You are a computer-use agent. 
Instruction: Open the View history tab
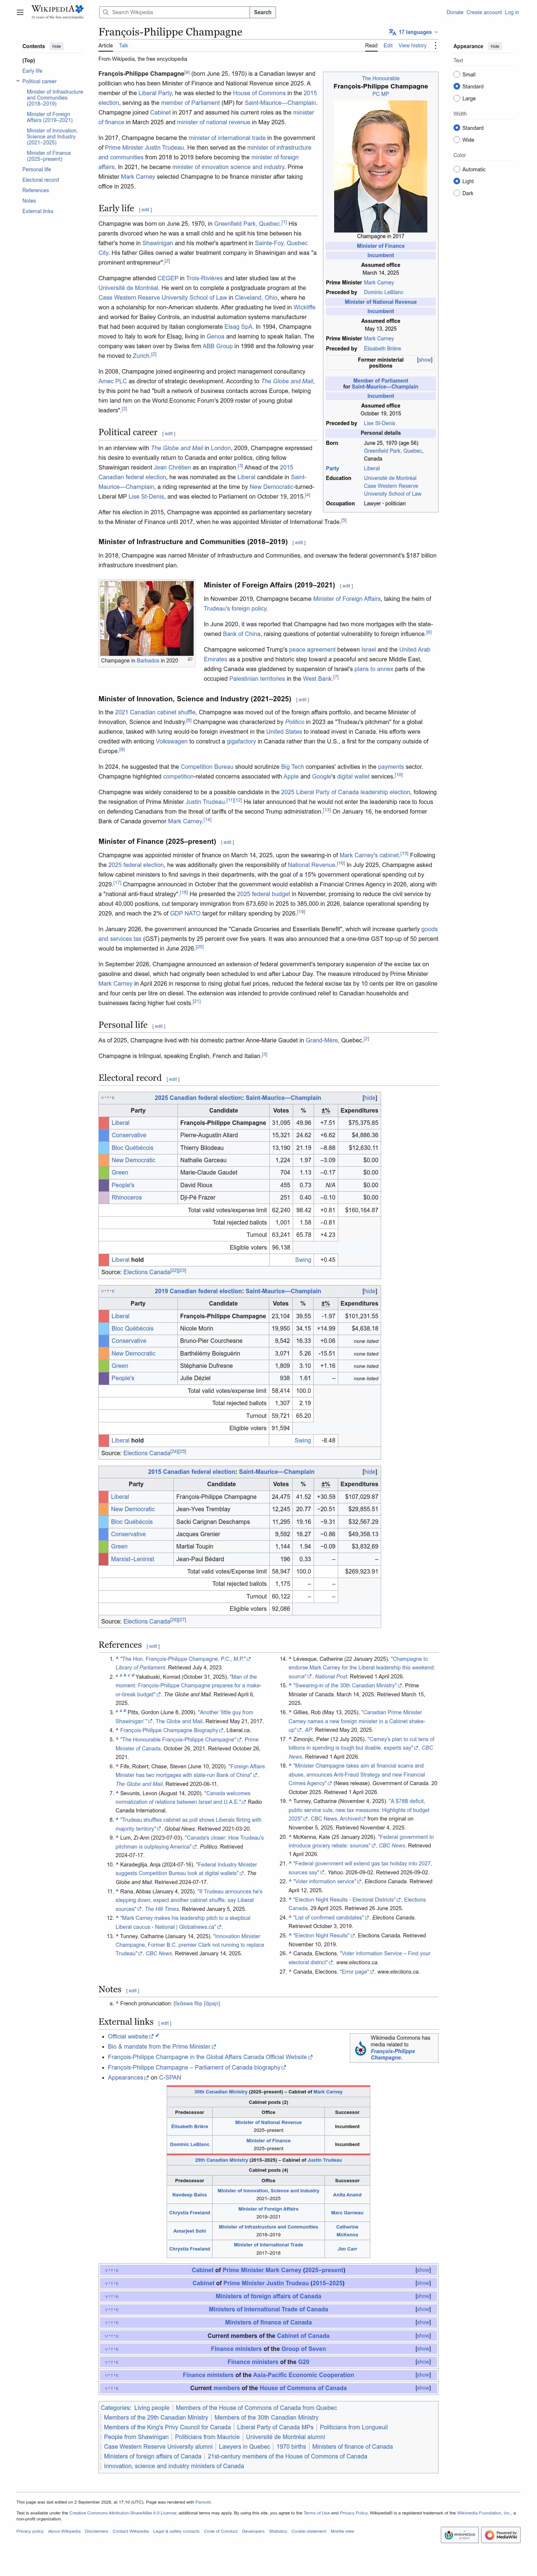pos(412,45)
